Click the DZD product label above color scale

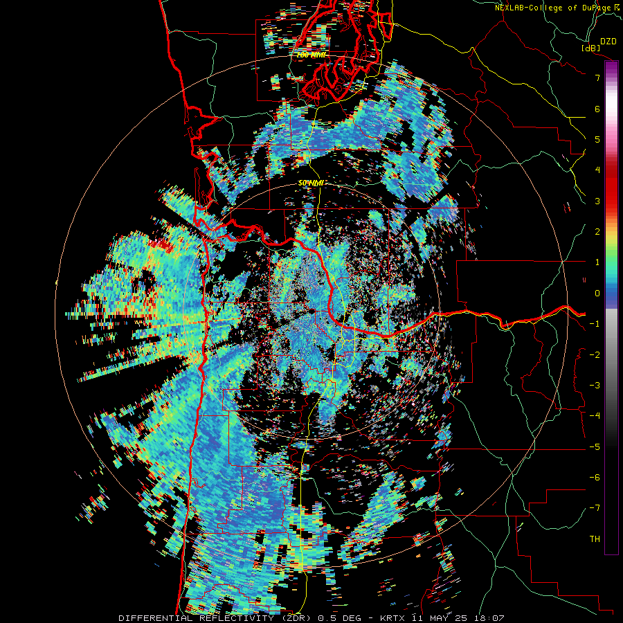pyautogui.click(x=608, y=42)
